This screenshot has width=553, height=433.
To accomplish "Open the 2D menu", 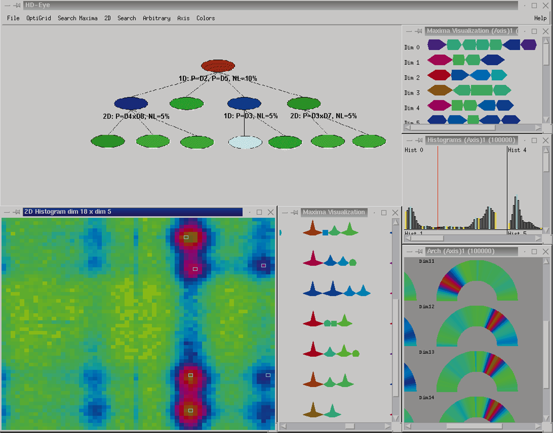I will (108, 18).
